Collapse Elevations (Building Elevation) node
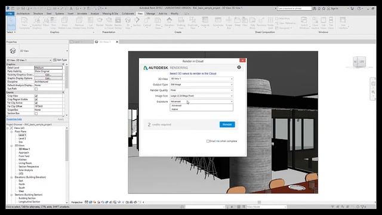382x215 pixels. pyautogui.click(x=11, y=177)
